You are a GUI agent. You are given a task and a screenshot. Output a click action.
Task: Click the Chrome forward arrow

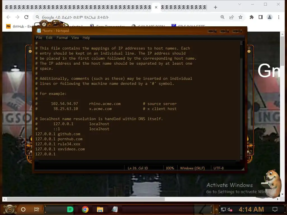click(x=17, y=17)
